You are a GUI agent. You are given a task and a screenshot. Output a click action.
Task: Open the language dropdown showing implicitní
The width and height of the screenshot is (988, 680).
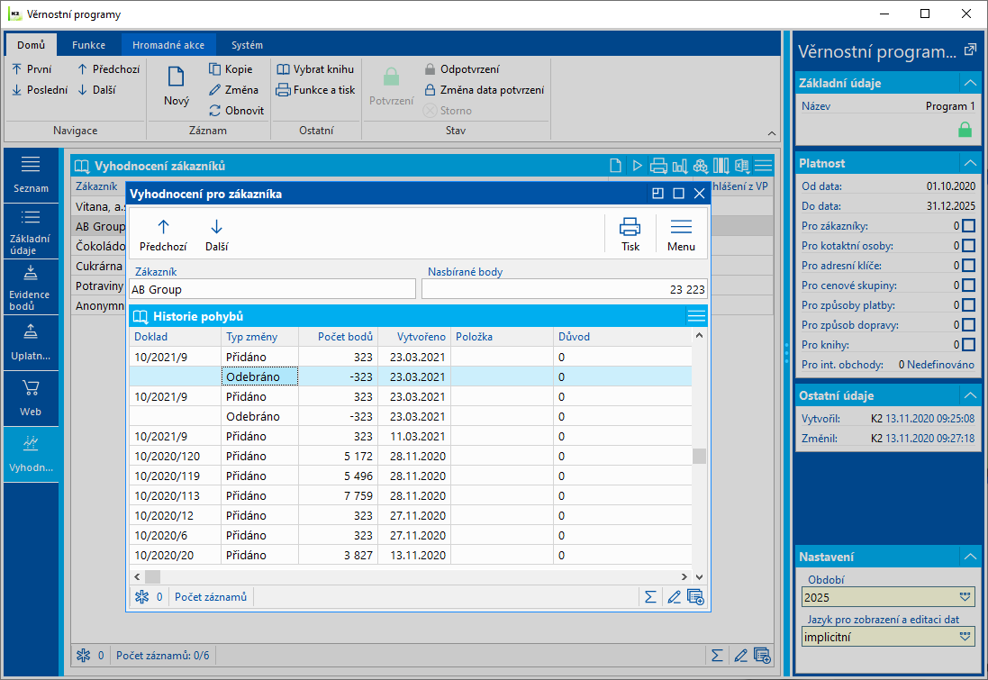click(x=965, y=637)
